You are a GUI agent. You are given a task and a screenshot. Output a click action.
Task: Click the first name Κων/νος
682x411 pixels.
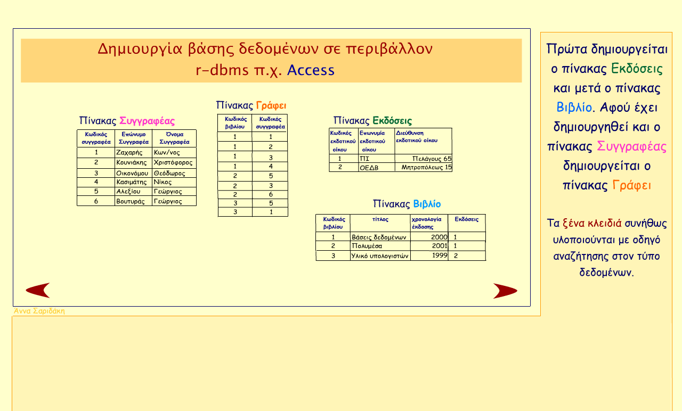click(x=166, y=152)
